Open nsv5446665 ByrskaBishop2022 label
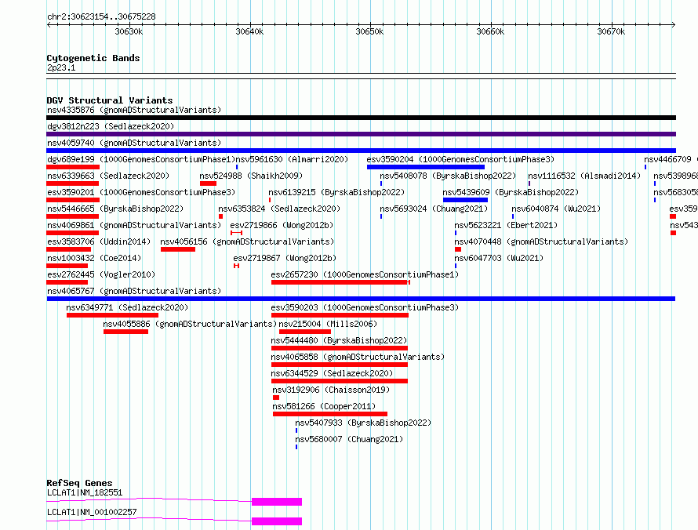This screenshot has height=530, width=698. [115, 209]
